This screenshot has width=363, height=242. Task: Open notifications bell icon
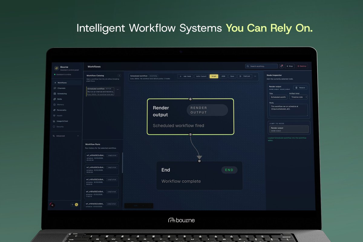pyautogui.click(x=281, y=66)
